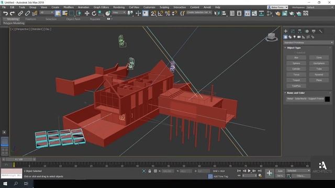Activate the Select and Move tool

pos(87,14)
